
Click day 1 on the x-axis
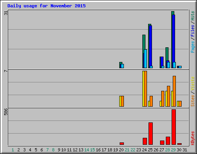pos(13,150)
